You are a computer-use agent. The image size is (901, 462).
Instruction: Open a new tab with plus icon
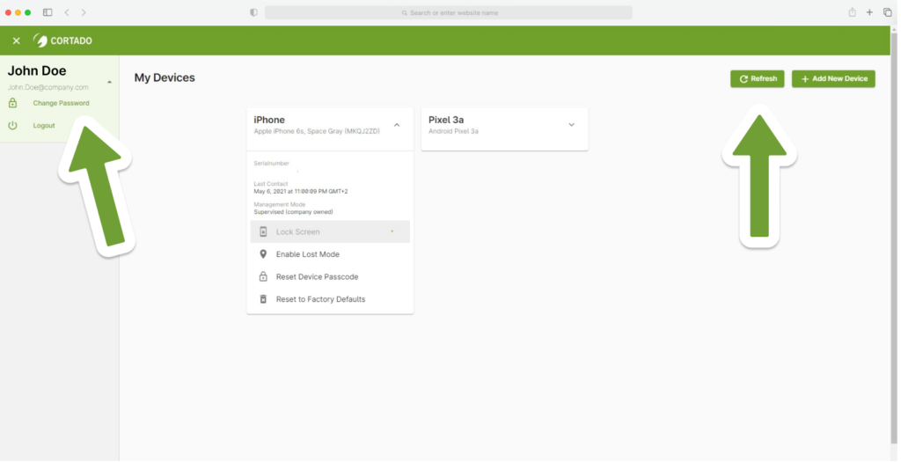pyautogui.click(x=869, y=12)
